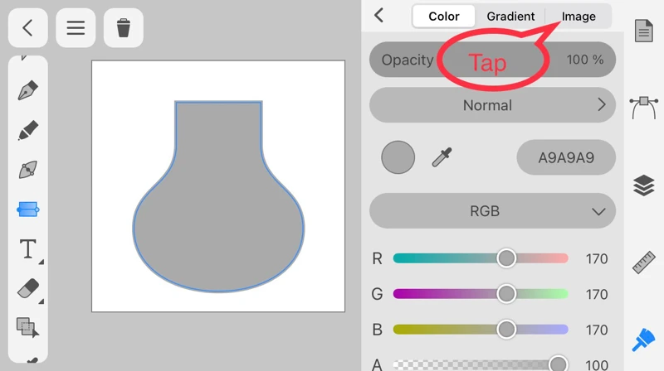
Task: Pick the Eraser tool
Action: click(x=28, y=288)
